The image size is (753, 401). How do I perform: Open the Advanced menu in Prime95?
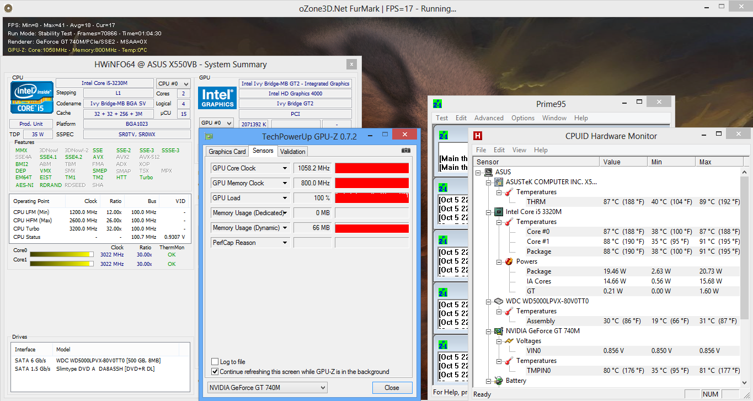click(489, 118)
